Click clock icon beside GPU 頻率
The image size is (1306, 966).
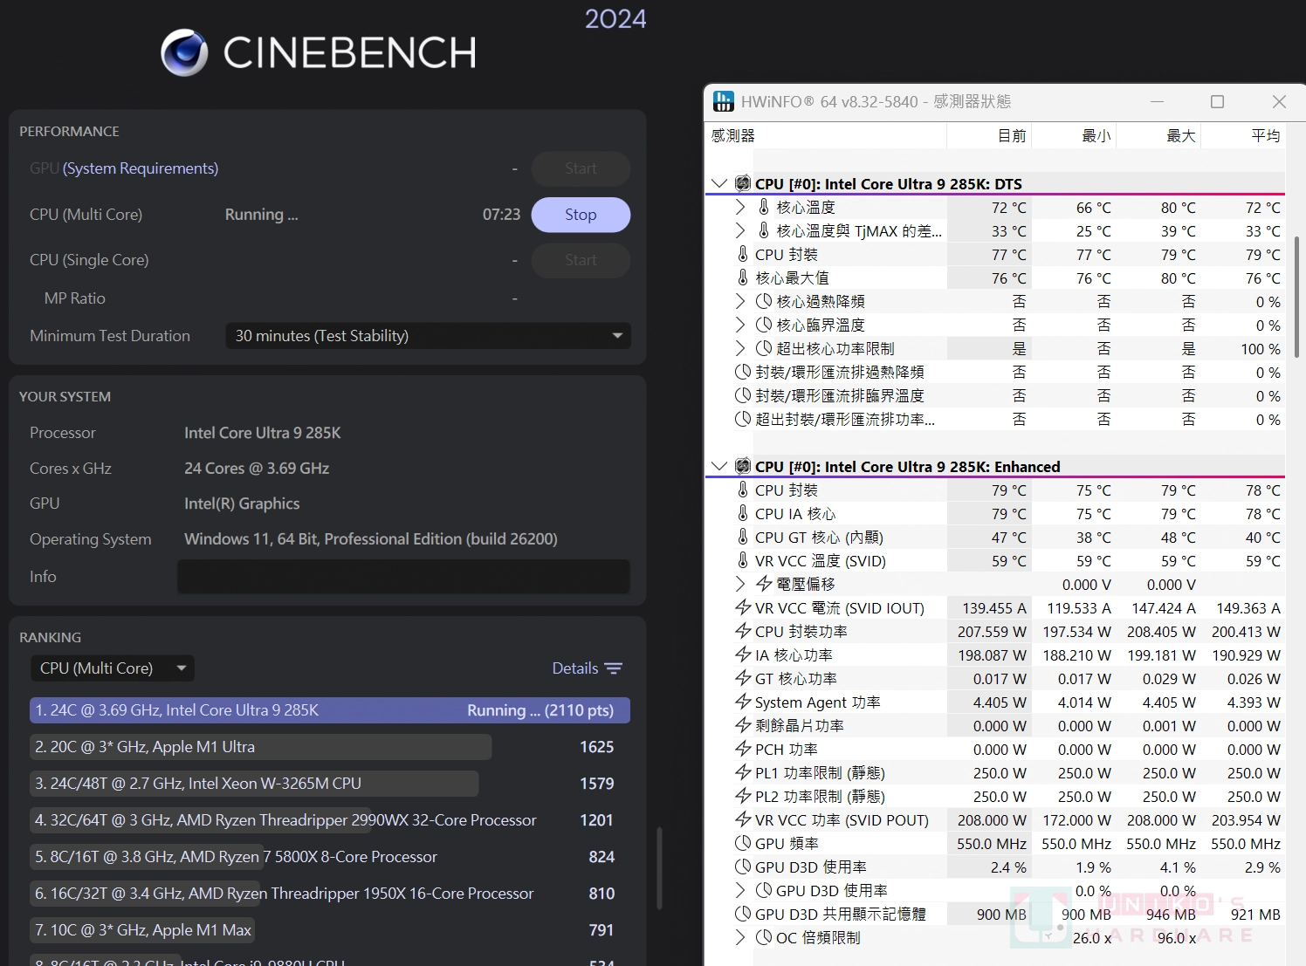(743, 843)
